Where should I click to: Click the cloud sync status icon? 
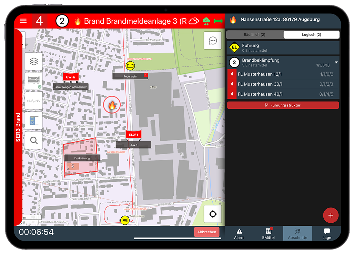pyautogui.click(x=194, y=21)
